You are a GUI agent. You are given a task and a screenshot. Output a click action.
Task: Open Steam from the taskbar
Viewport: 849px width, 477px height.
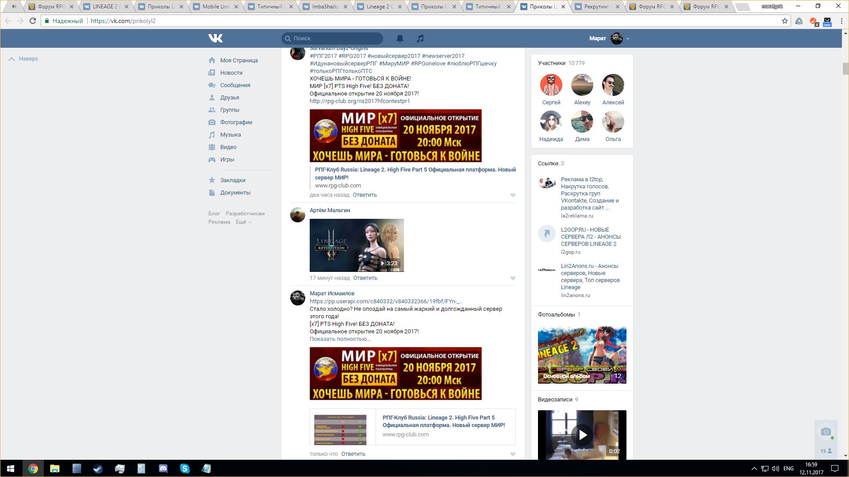click(x=98, y=469)
